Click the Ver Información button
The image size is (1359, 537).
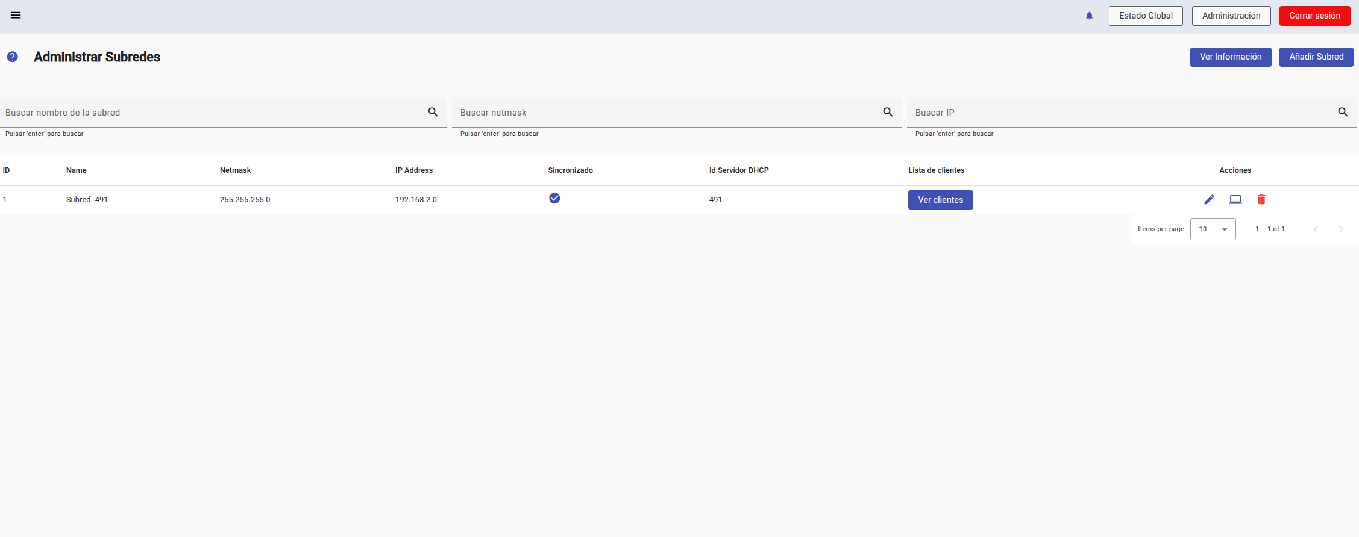[x=1230, y=57]
